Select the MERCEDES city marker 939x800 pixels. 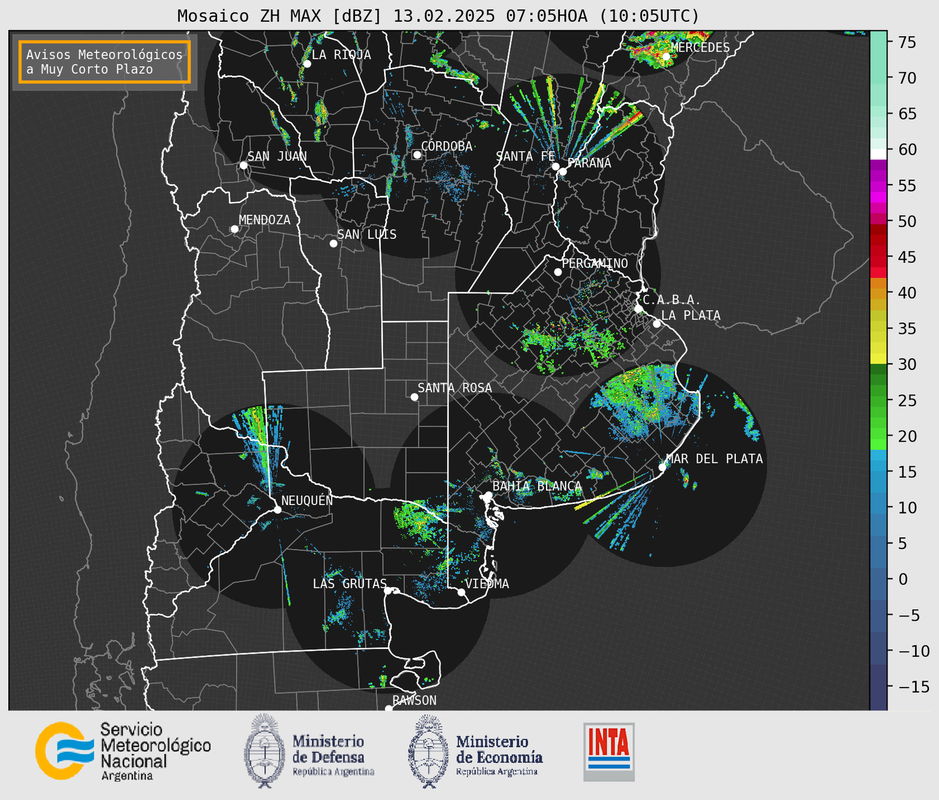(x=666, y=56)
